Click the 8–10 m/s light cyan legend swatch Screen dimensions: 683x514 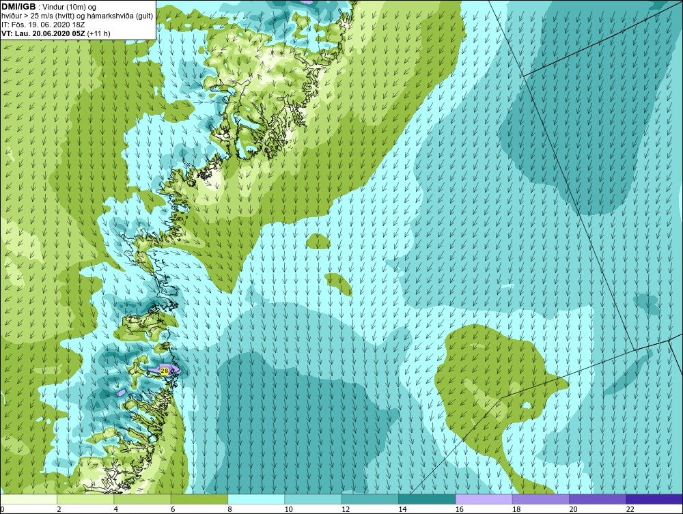(x=256, y=499)
